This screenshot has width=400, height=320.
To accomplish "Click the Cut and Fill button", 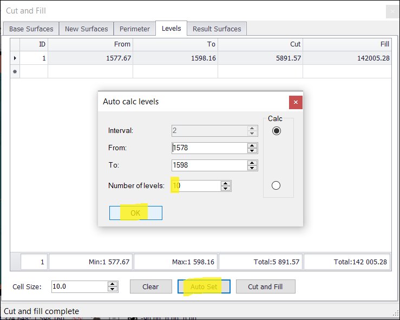I will pos(265,286).
